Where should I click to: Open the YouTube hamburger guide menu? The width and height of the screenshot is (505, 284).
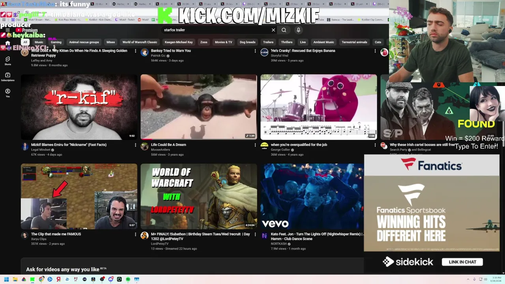tap(7, 30)
